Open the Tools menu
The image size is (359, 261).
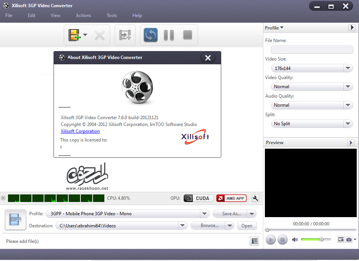112,16
